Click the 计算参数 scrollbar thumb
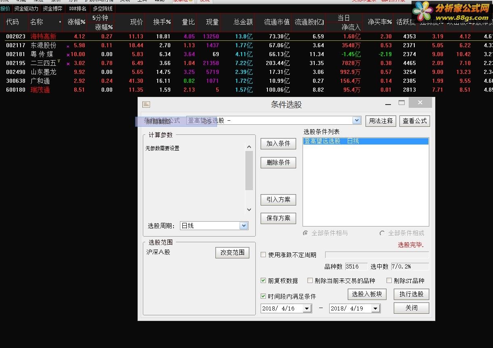The width and height of the screenshot is (493, 348). click(x=249, y=170)
